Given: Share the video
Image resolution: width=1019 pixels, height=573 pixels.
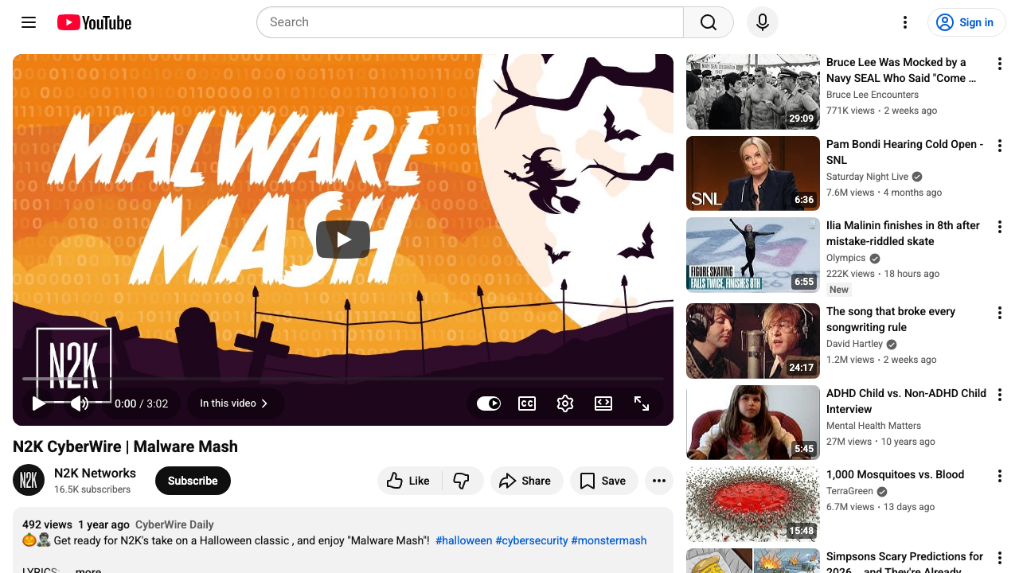Looking at the screenshot, I should (x=526, y=481).
